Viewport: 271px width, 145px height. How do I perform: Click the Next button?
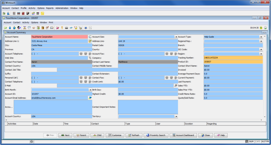pos(65,135)
